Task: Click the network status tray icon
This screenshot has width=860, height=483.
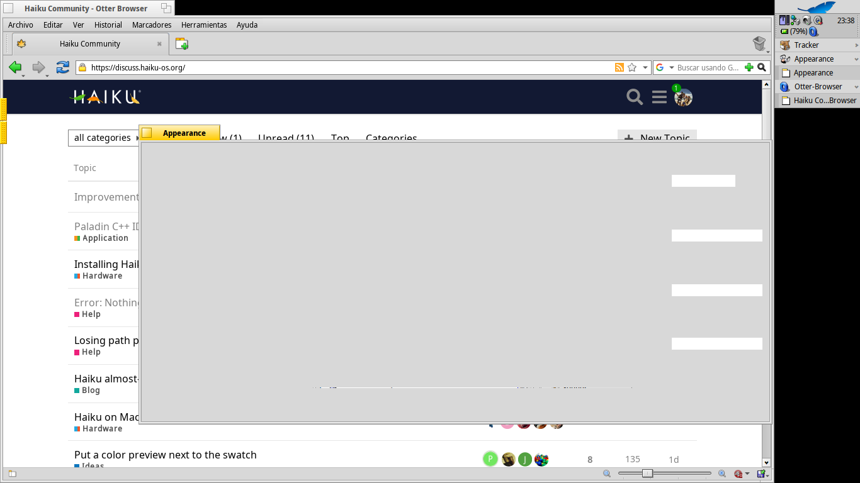Action: (795, 20)
